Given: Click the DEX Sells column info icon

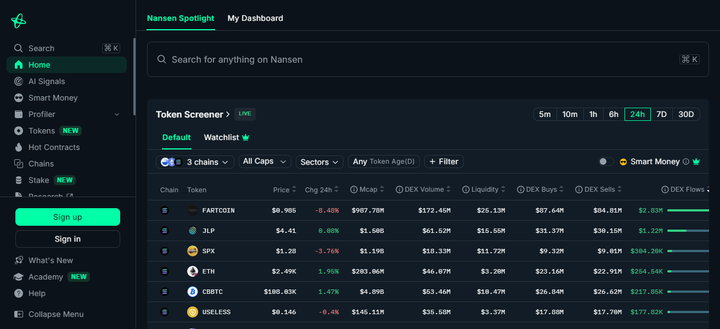Looking at the screenshot, I should [579, 189].
